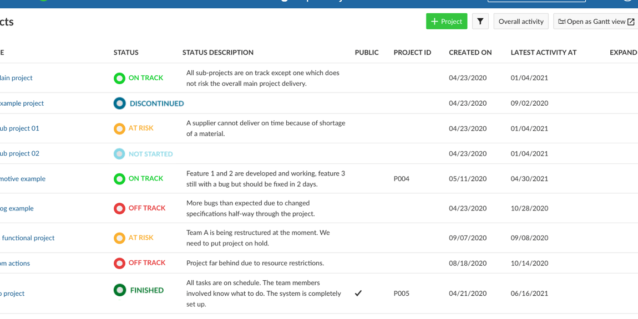Click latest activity date 09/02/2020
The width and height of the screenshot is (638, 319).
pyautogui.click(x=529, y=103)
